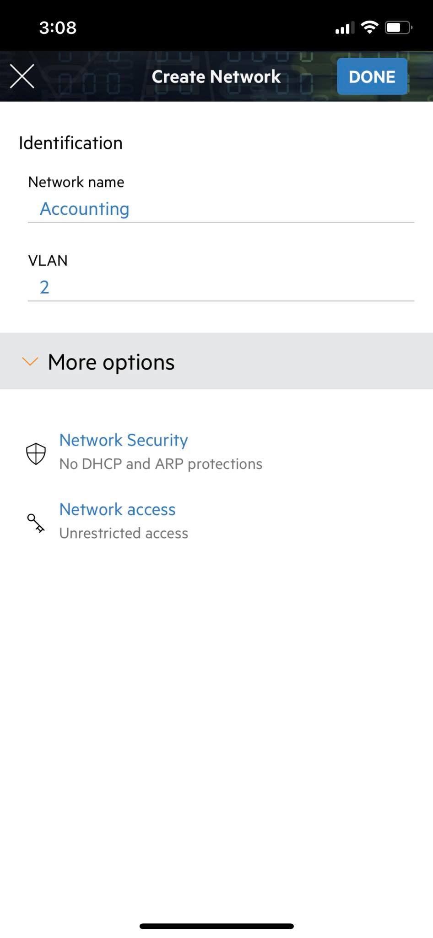Tap the Identification section heading
The image size is (433, 938).
(70, 143)
